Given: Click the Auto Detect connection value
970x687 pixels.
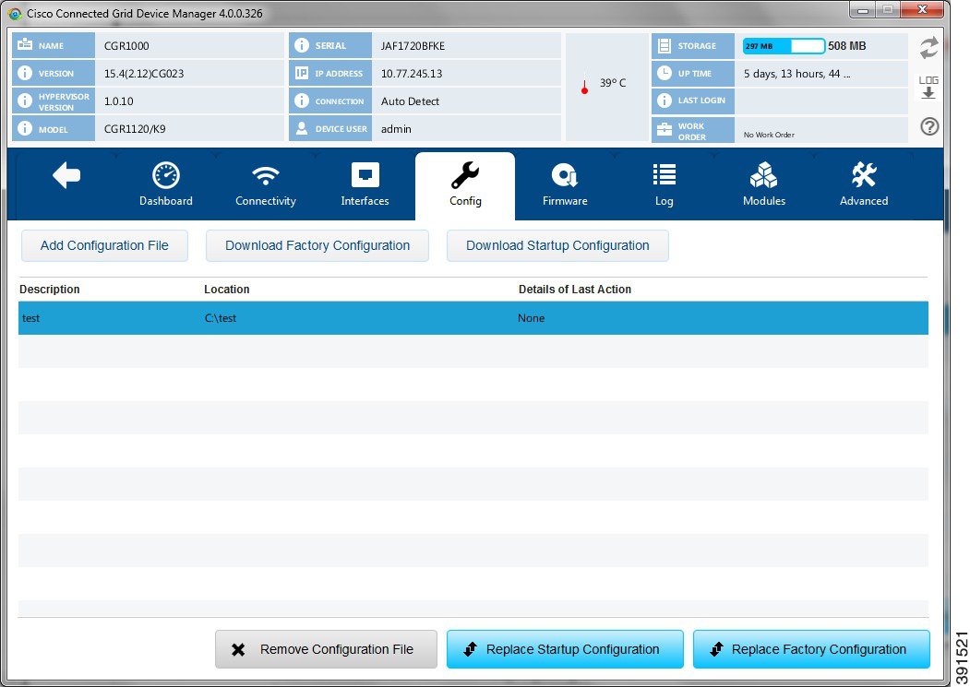Looking at the screenshot, I should click(x=410, y=101).
